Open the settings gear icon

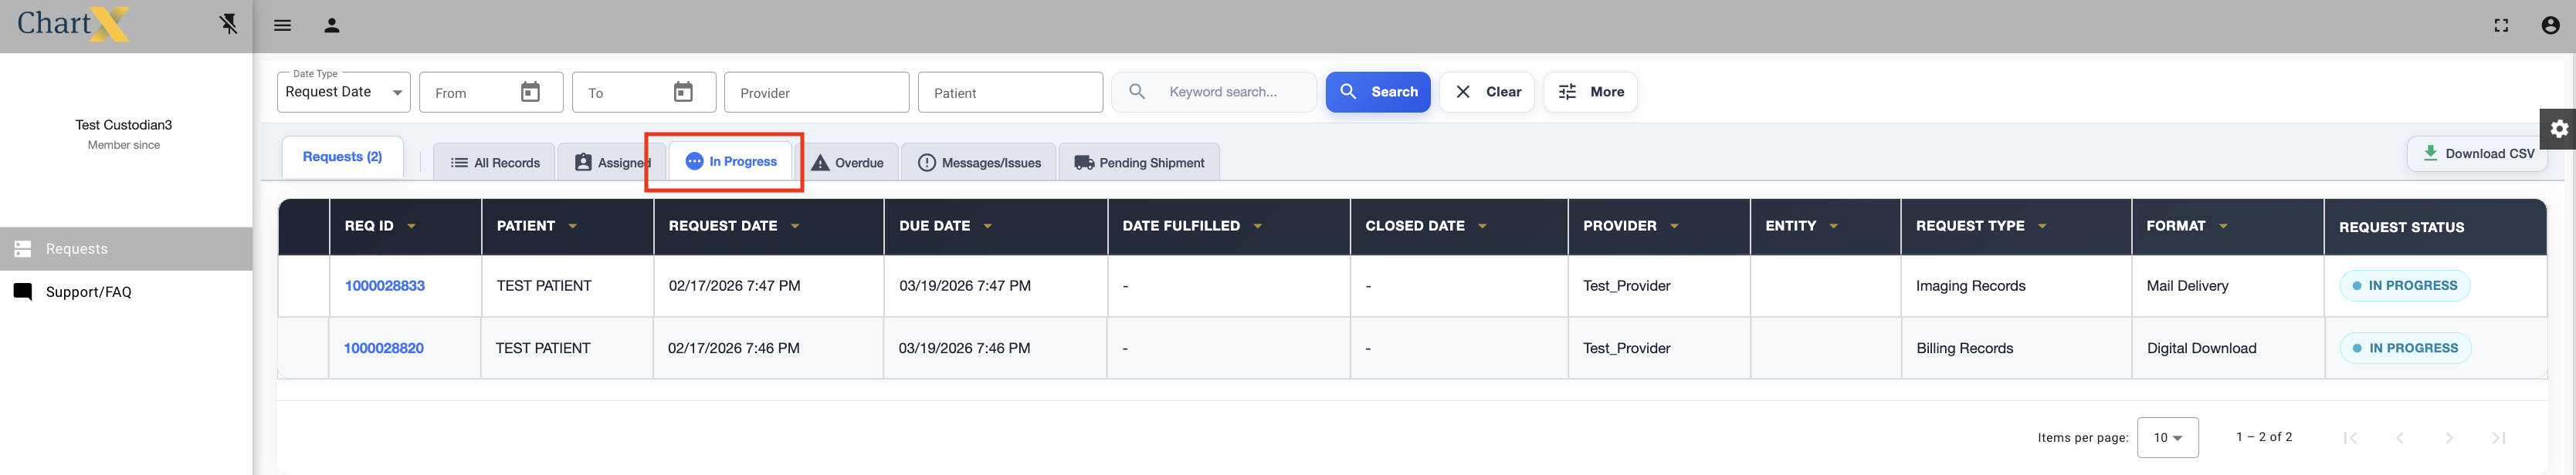pyautogui.click(x=2558, y=129)
